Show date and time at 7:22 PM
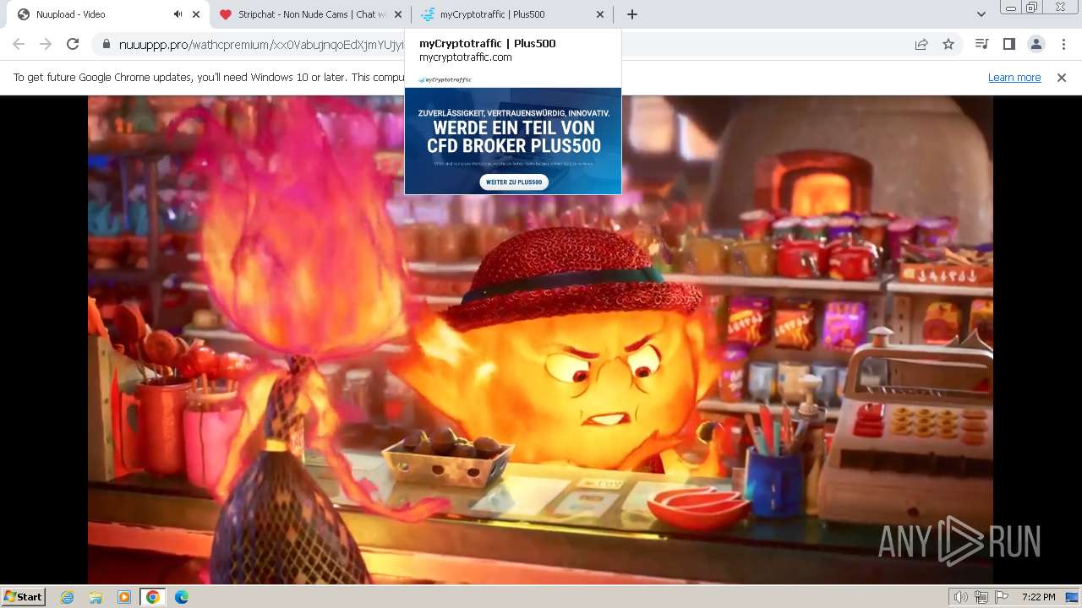The height and width of the screenshot is (608, 1082). [1038, 597]
